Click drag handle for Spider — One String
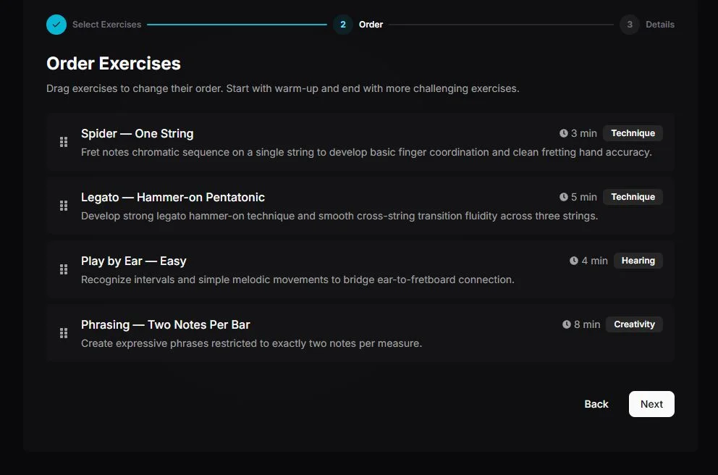 pos(64,142)
